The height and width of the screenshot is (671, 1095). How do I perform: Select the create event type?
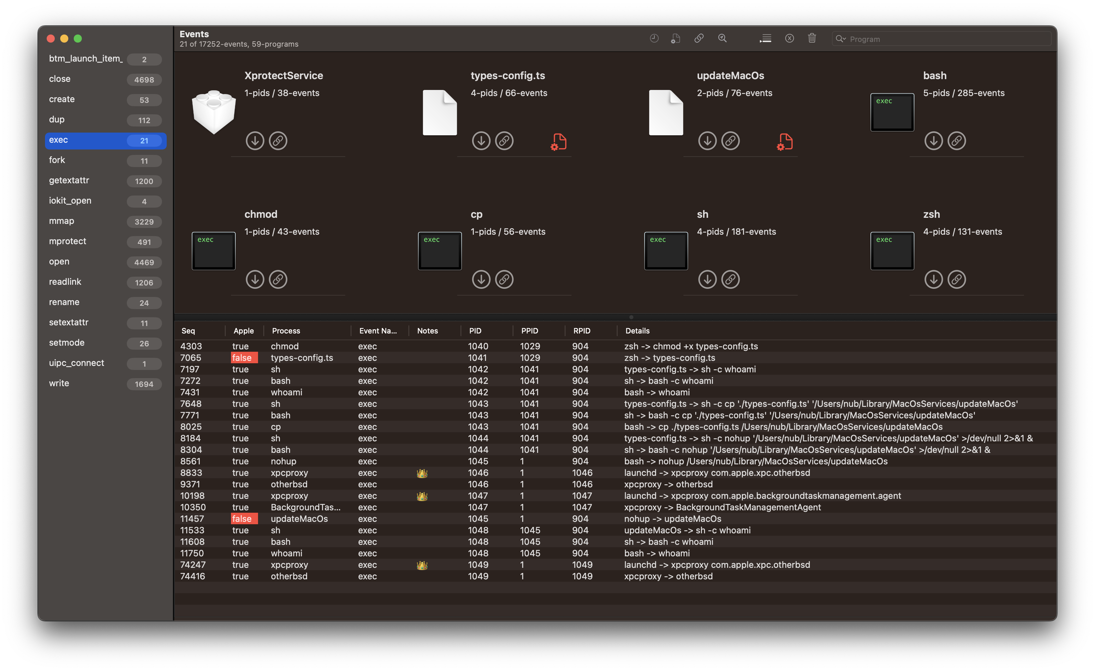point(105,99)
